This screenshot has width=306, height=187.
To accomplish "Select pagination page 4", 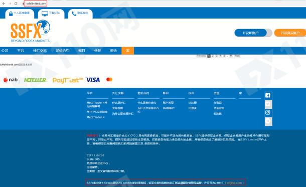I will [x=221, y=56].
